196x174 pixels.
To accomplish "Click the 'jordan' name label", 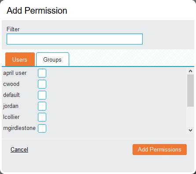I will pos(11,106).
